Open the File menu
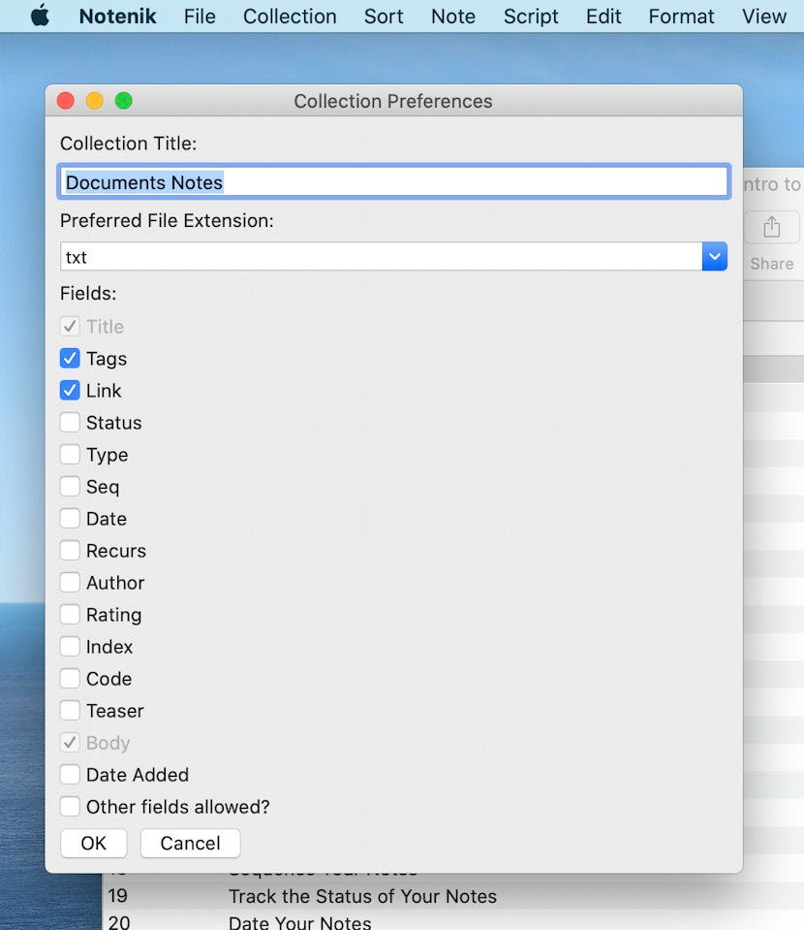Image resolution: width=804 pixels, height=930 pixels. click(200, 16)
